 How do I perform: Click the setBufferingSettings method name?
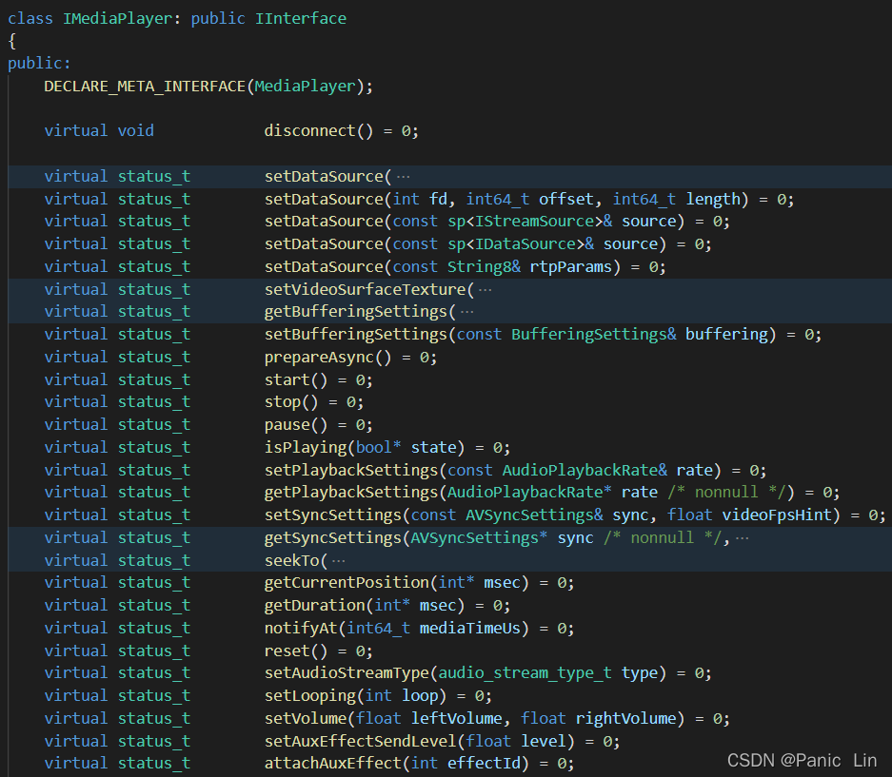click(x=355, y=335)
